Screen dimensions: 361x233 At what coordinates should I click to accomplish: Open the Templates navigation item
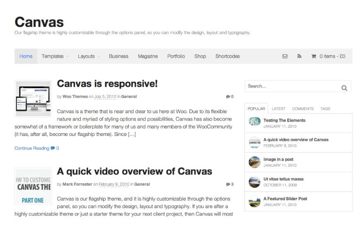click(53, 56)
